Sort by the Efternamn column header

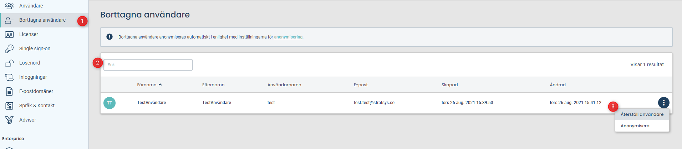coord(213,85)
